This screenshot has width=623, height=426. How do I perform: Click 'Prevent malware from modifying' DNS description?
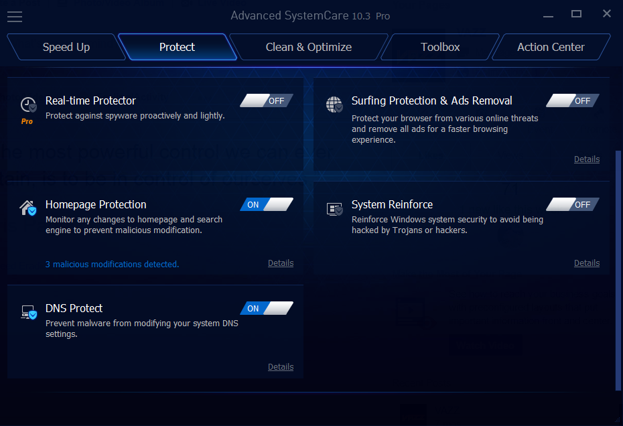(142, 328)
